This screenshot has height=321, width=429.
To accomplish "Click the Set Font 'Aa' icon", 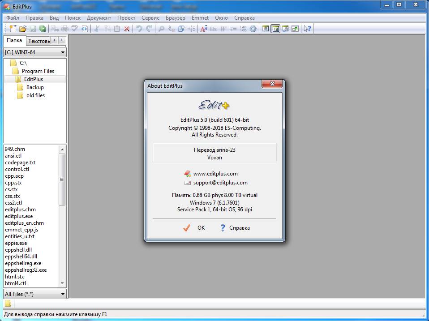I will (204, 29).
